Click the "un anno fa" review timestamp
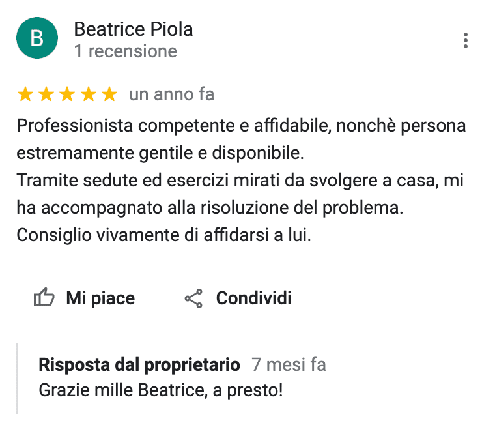482x421 pixels. (x=171, y=94)
